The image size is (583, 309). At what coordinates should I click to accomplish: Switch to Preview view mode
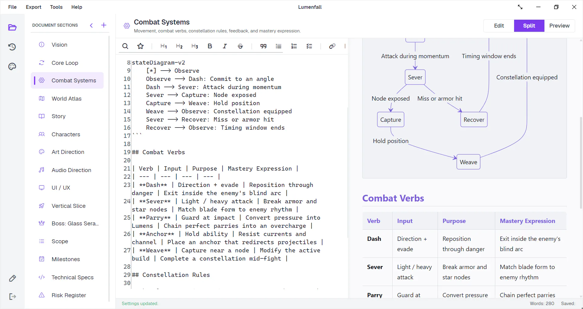tap(559, 26)
